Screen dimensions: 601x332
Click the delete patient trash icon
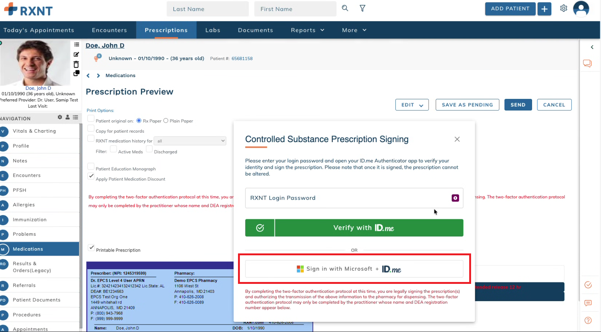click(x=76, y=64)
